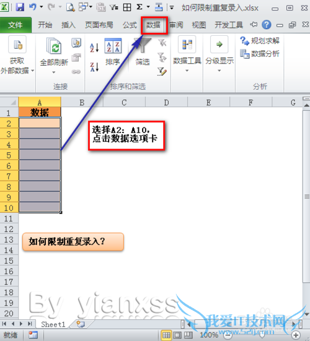This screenshot has width=310, height=341.
Task: Click the Connections icon in 连接 group
Action: (x=76, y=43)
